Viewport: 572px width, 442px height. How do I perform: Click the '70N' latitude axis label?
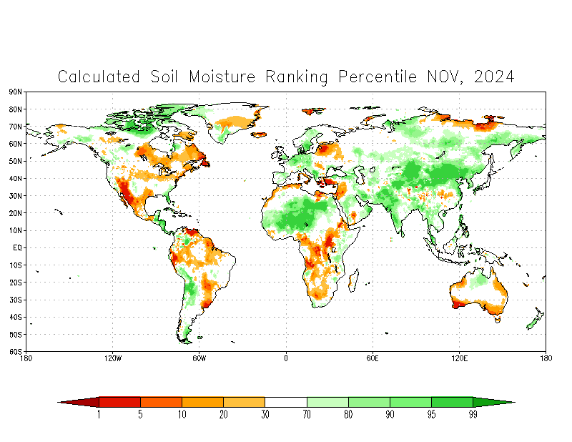16,127
